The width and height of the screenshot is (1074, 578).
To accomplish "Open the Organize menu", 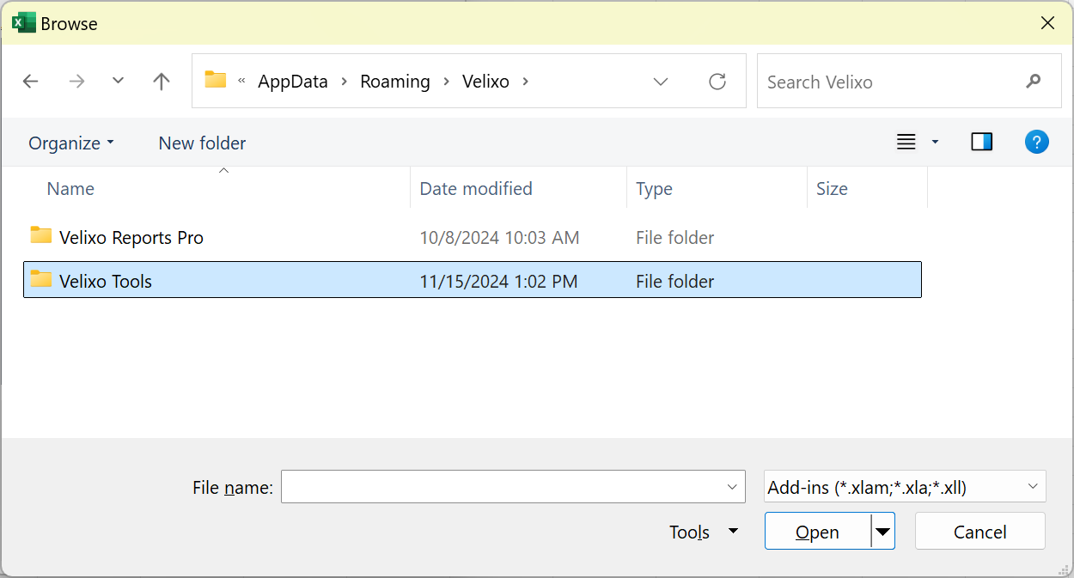I will 71,143.
